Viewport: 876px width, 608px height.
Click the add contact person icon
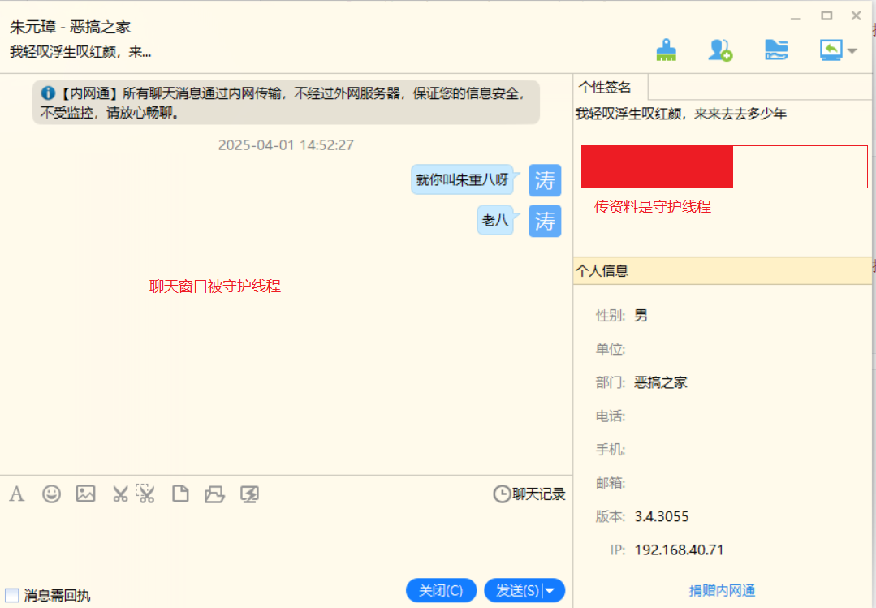tap(720, 50)
